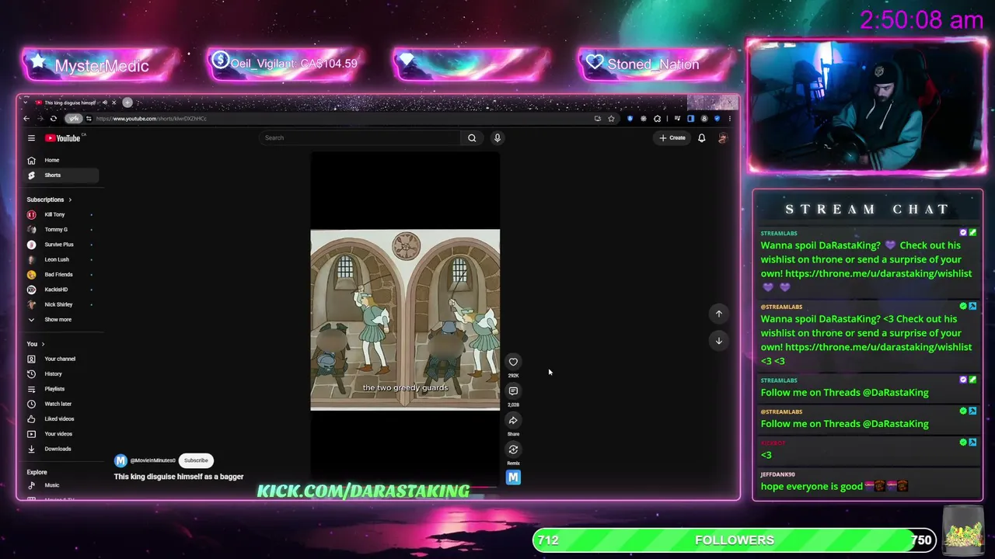Go to the previous Short with the up arrow
Image resolution: width=995 pixels, height=559 pixels.
[719, 314]
